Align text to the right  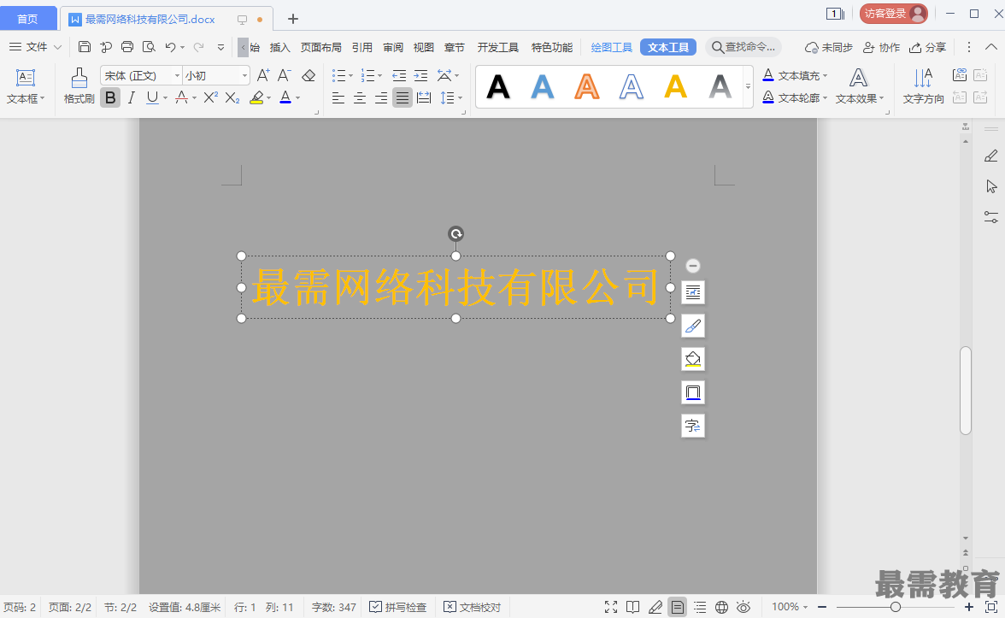pyautogui.click(x=381, y=97)
